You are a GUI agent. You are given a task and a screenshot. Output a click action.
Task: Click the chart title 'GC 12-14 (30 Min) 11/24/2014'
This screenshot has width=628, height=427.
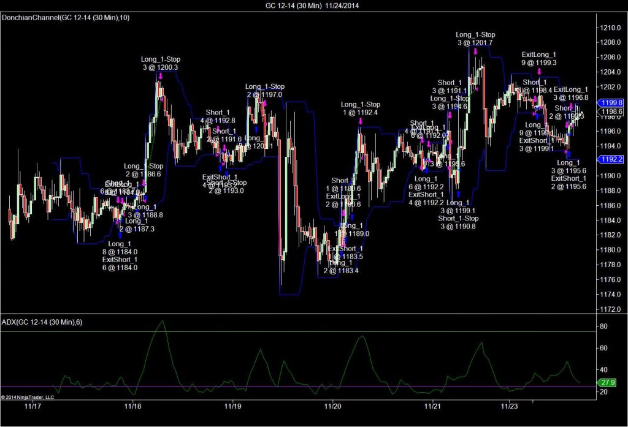point(312,6)
